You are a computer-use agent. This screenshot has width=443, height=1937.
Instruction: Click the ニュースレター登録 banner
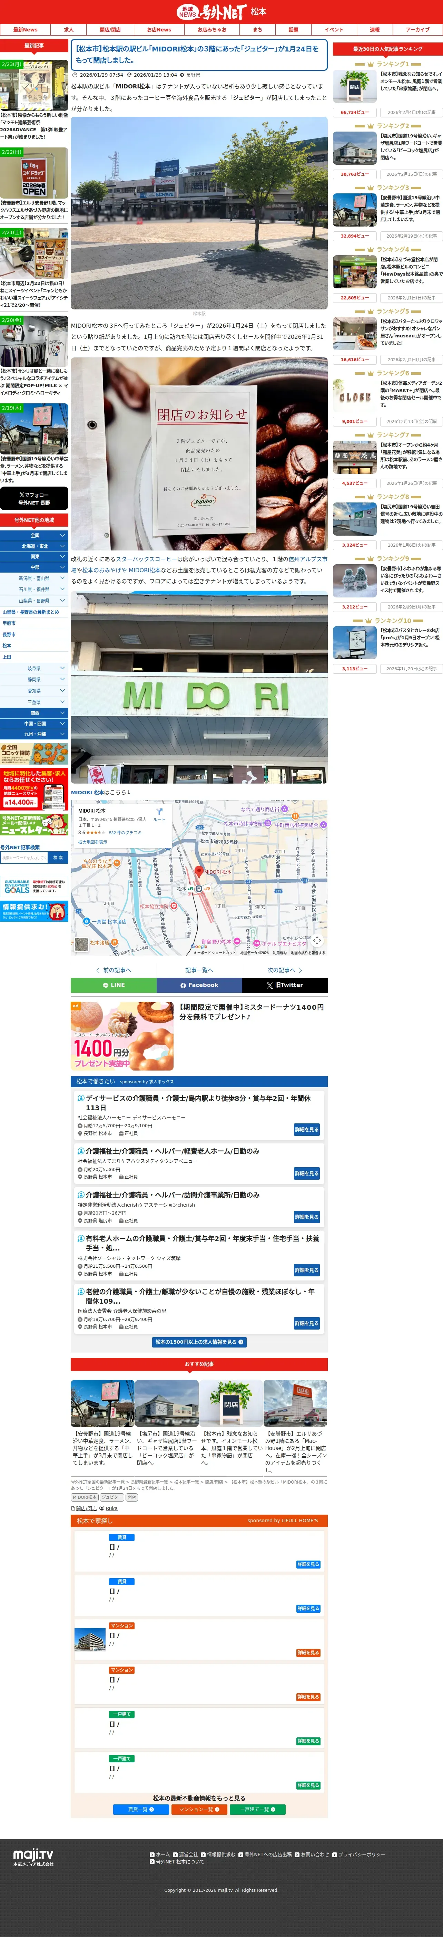(x=34, y=825)
